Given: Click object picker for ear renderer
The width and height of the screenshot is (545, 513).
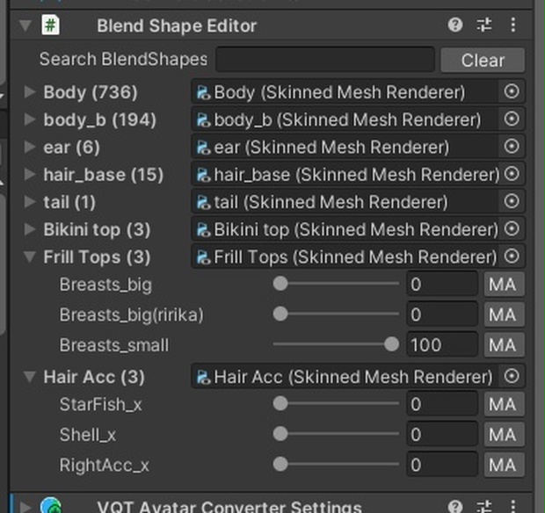Looking at the screenshot, I should [512, 147].
